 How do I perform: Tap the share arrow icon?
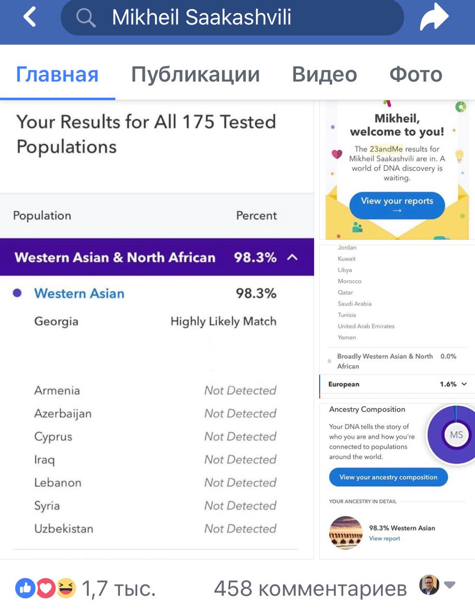pyautogui.click(x=434, y=18)
